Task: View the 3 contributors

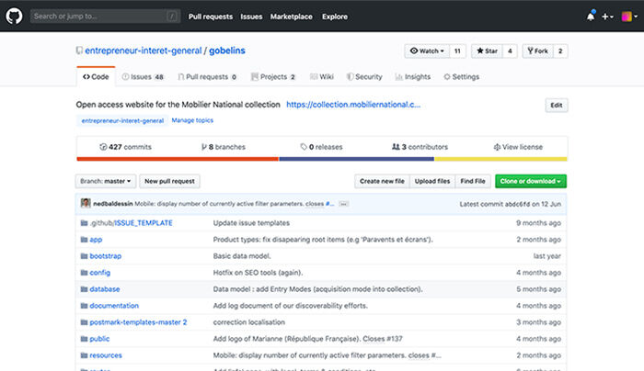Action: pos(420,147)
